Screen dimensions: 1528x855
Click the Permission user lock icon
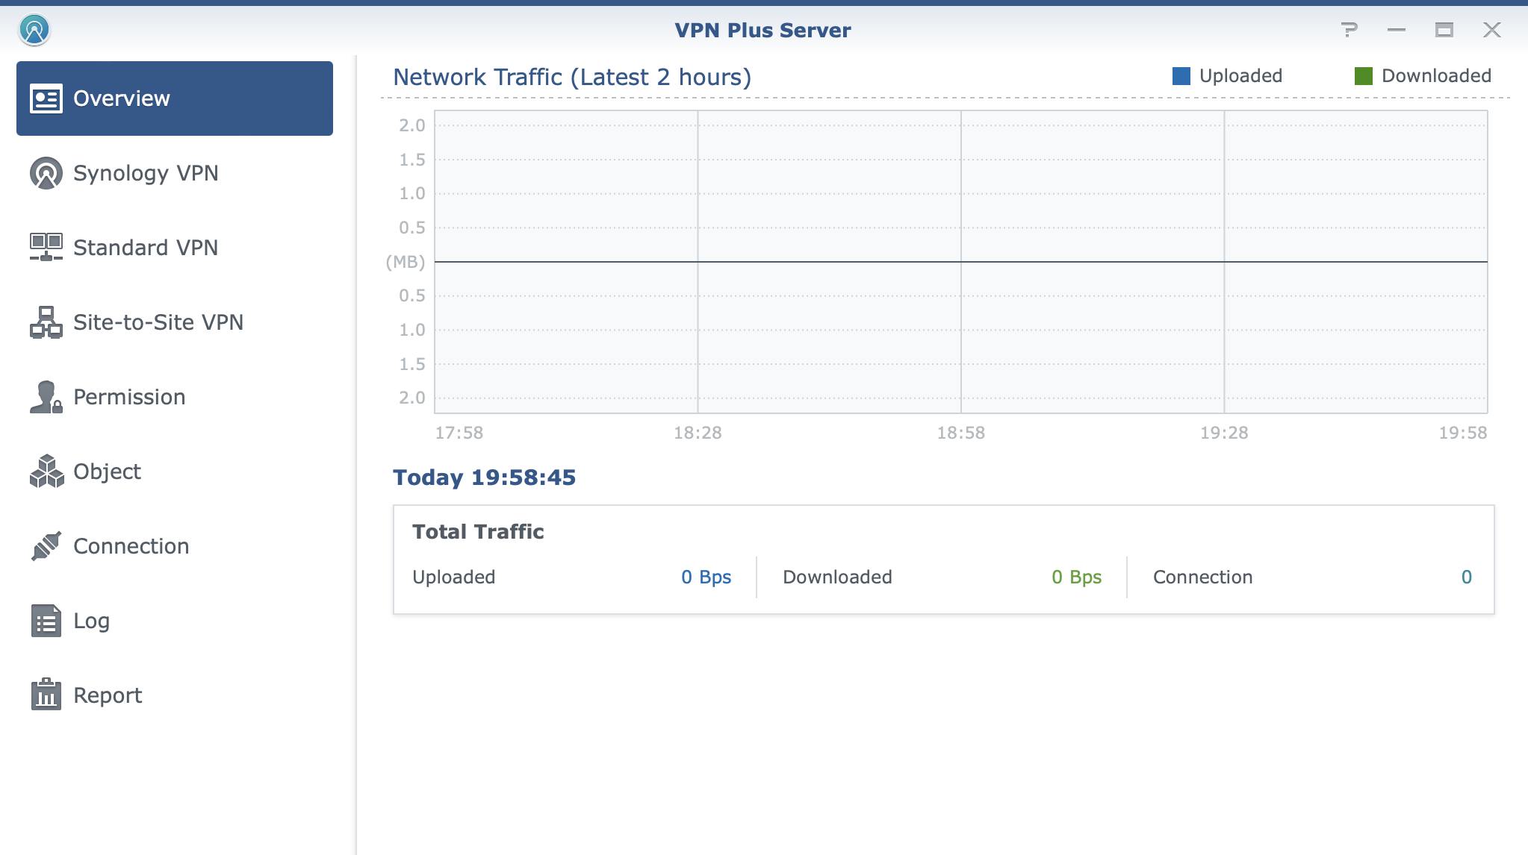pyautogui.click(x=46, y=397)
